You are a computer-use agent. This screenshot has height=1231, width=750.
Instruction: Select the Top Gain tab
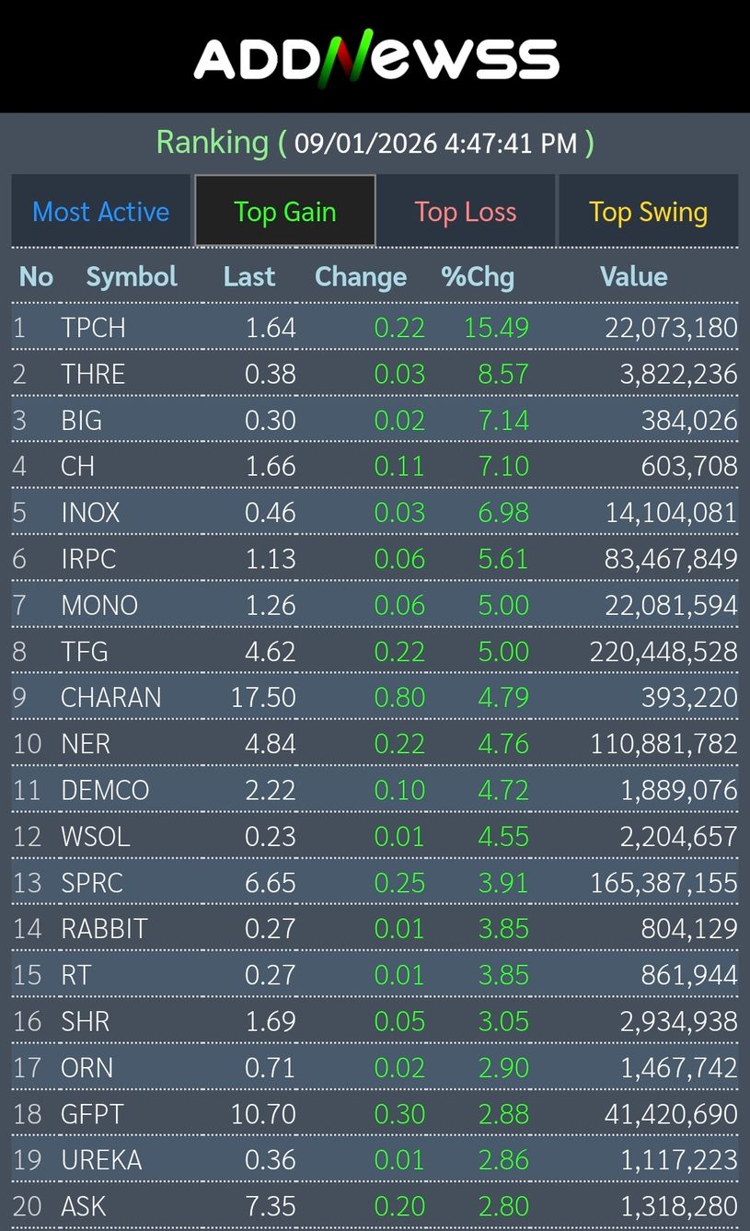tap(285, 212)
